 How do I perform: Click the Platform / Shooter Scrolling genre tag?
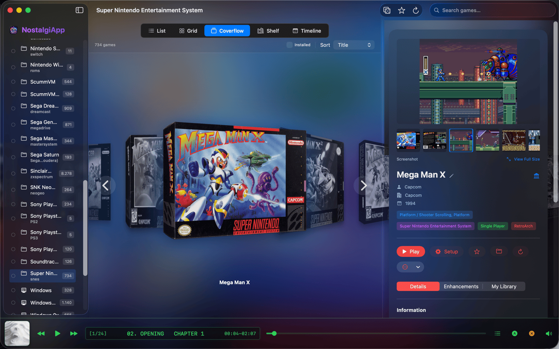[435, 215]
